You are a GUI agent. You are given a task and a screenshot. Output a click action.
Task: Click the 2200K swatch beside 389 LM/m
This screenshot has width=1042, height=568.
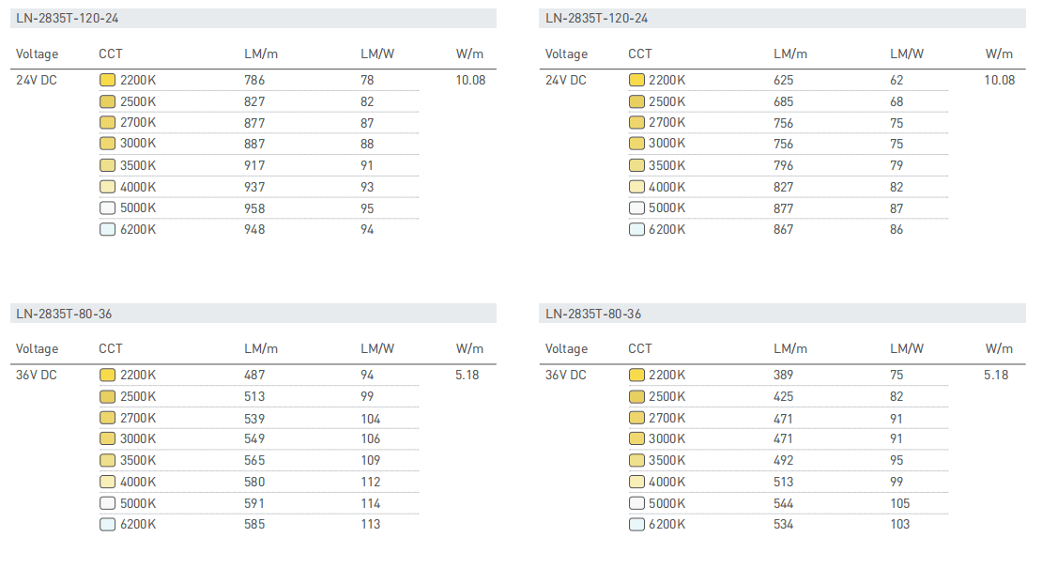pyautogui.click(x=636, y=376)
